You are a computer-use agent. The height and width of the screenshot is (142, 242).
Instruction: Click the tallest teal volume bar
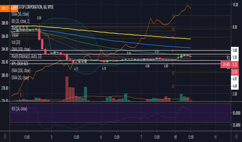pyautogui.click(x=85, y=94)
